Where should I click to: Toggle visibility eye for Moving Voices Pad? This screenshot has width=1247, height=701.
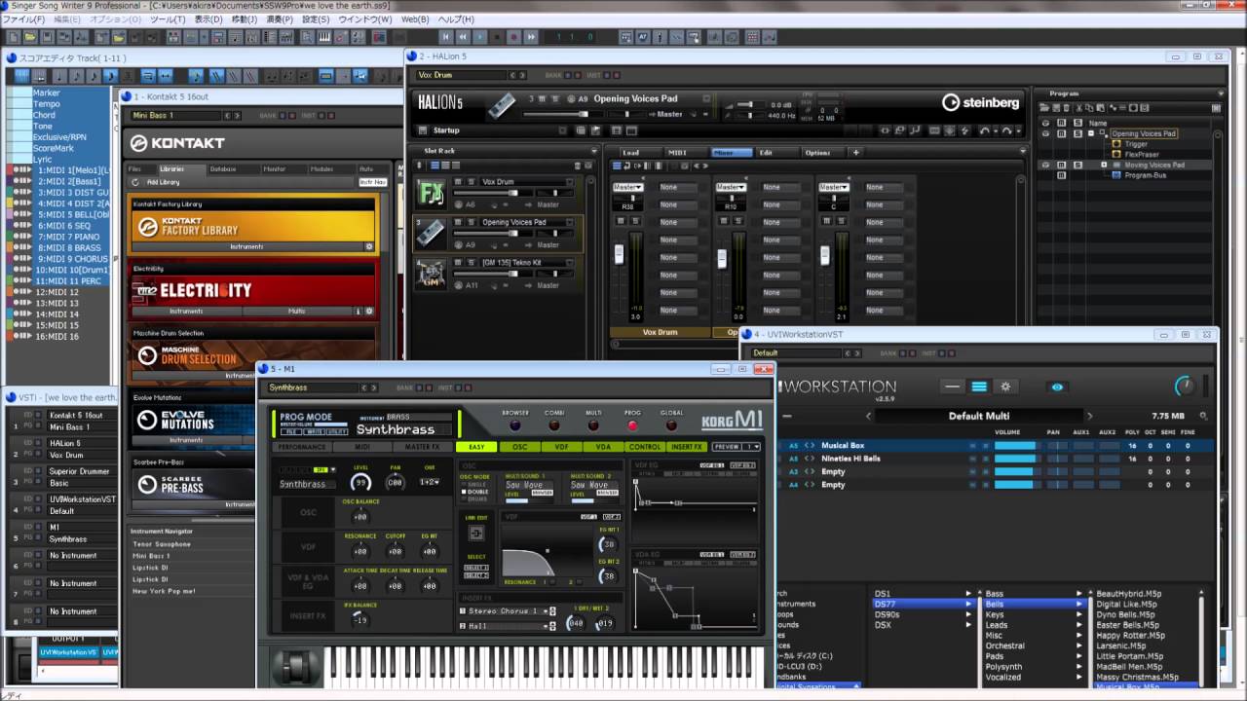(1045, 165)
